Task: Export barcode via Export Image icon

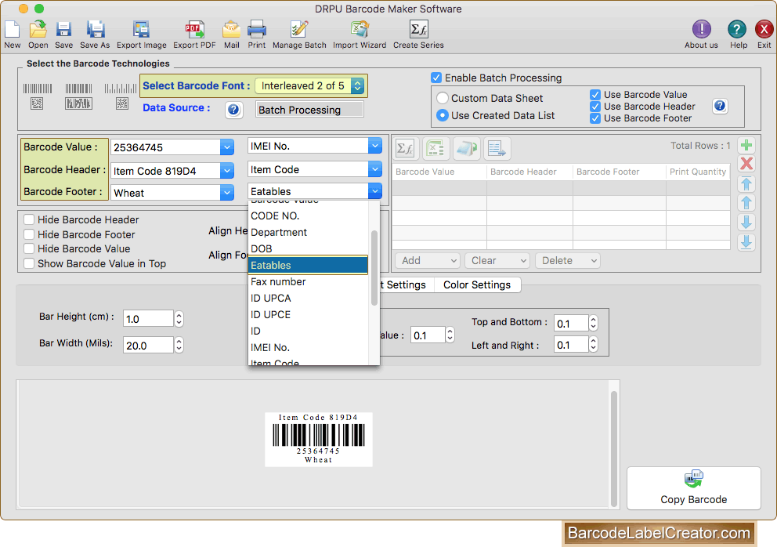Action: pos(141,29)
